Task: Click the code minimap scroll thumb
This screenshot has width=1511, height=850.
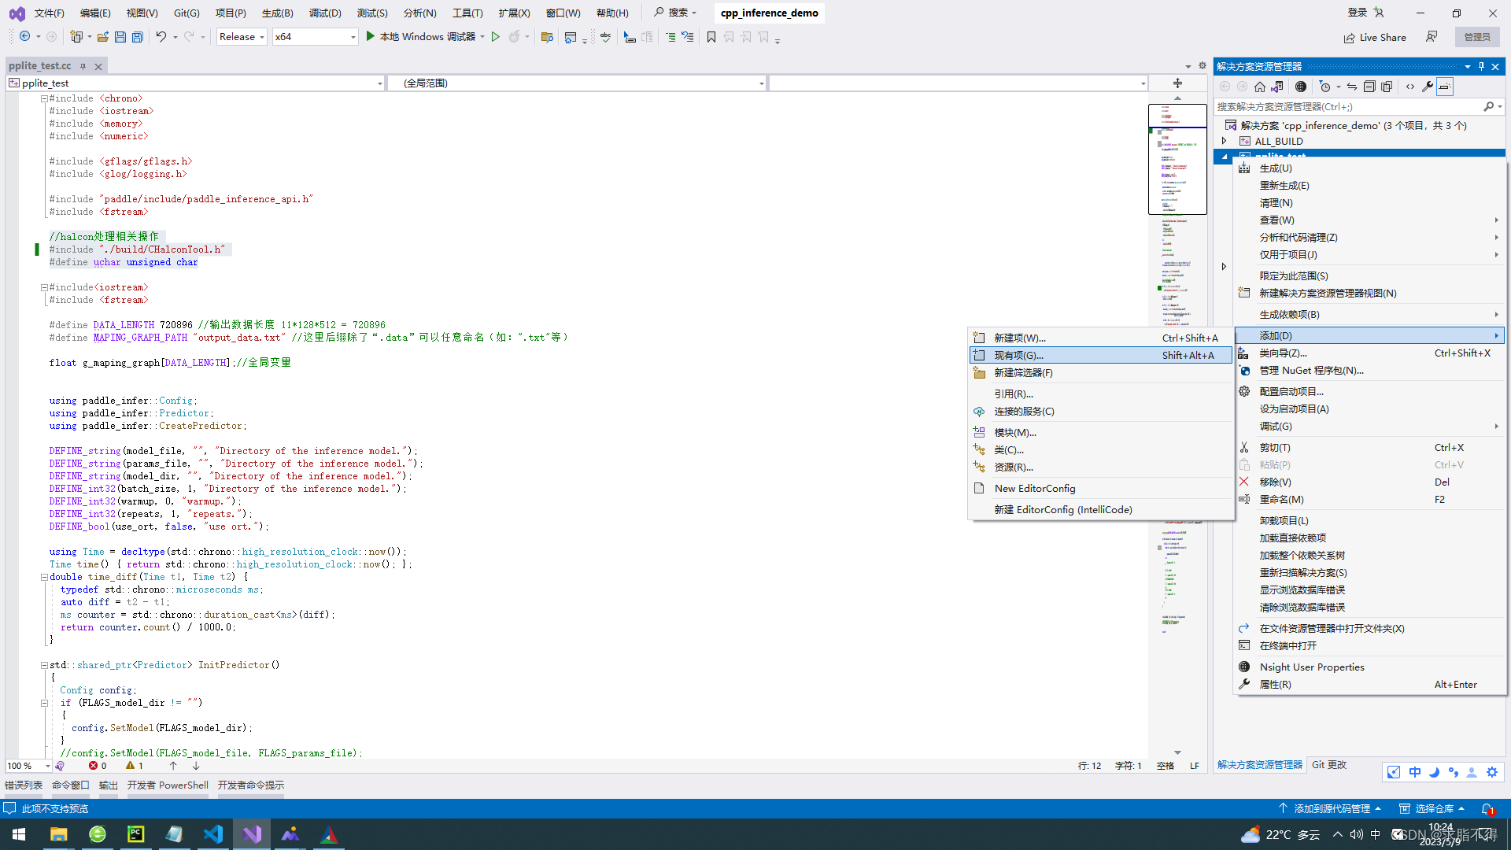Action: [1177, 160]
